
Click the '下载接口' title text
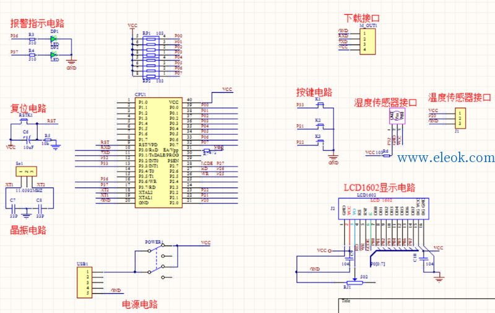[x=361, y=19]
